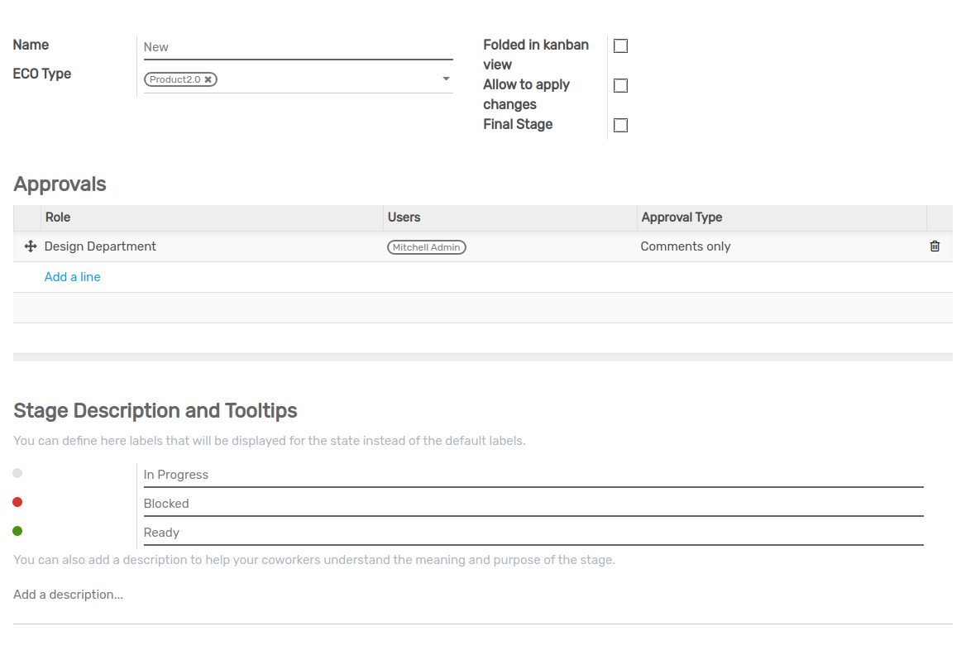Click the red Blocked status dot

coord(17,502)
